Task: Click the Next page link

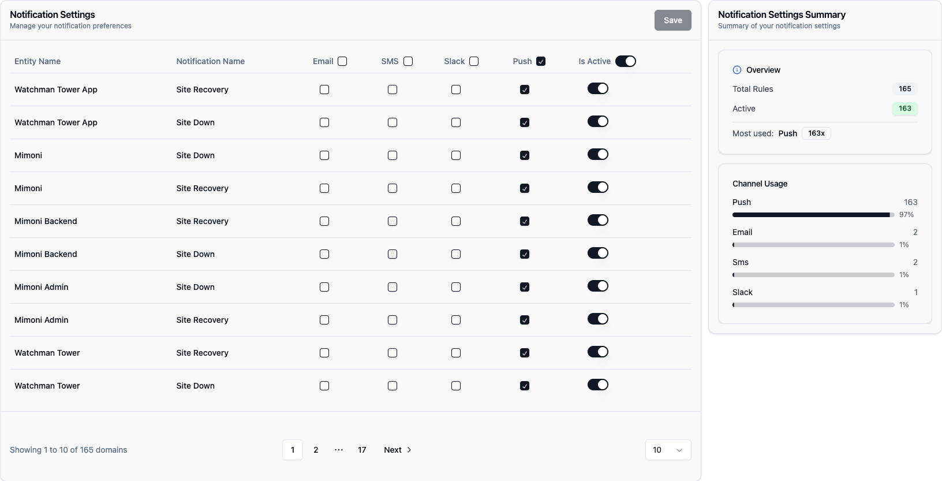Action: (x=398, y=450)
